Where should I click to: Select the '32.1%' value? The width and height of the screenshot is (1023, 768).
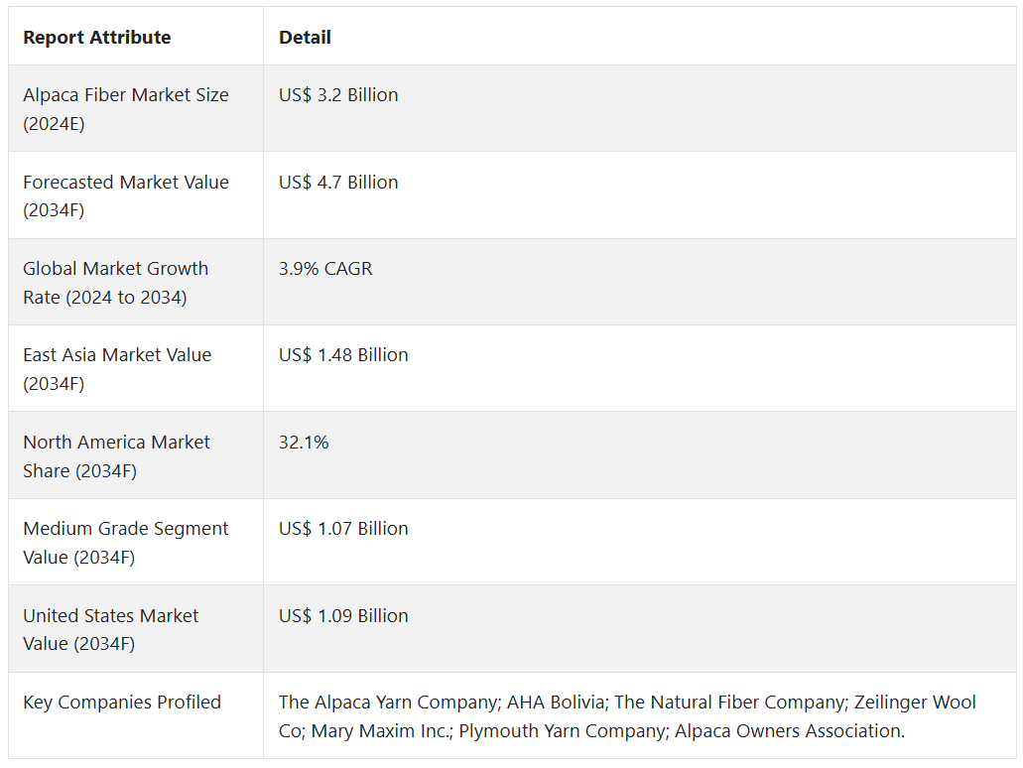click(x=304, y=443)
